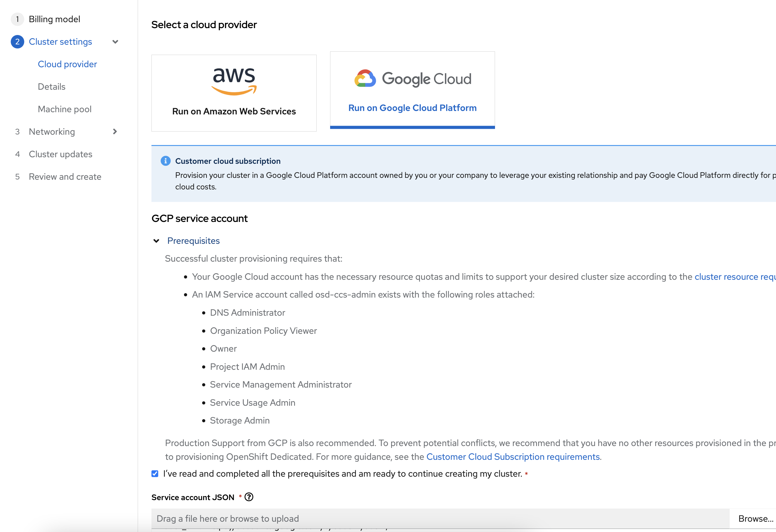The image size is (776, 532).
Task: Click the Google Cloud logo icon
Action: 365,79
